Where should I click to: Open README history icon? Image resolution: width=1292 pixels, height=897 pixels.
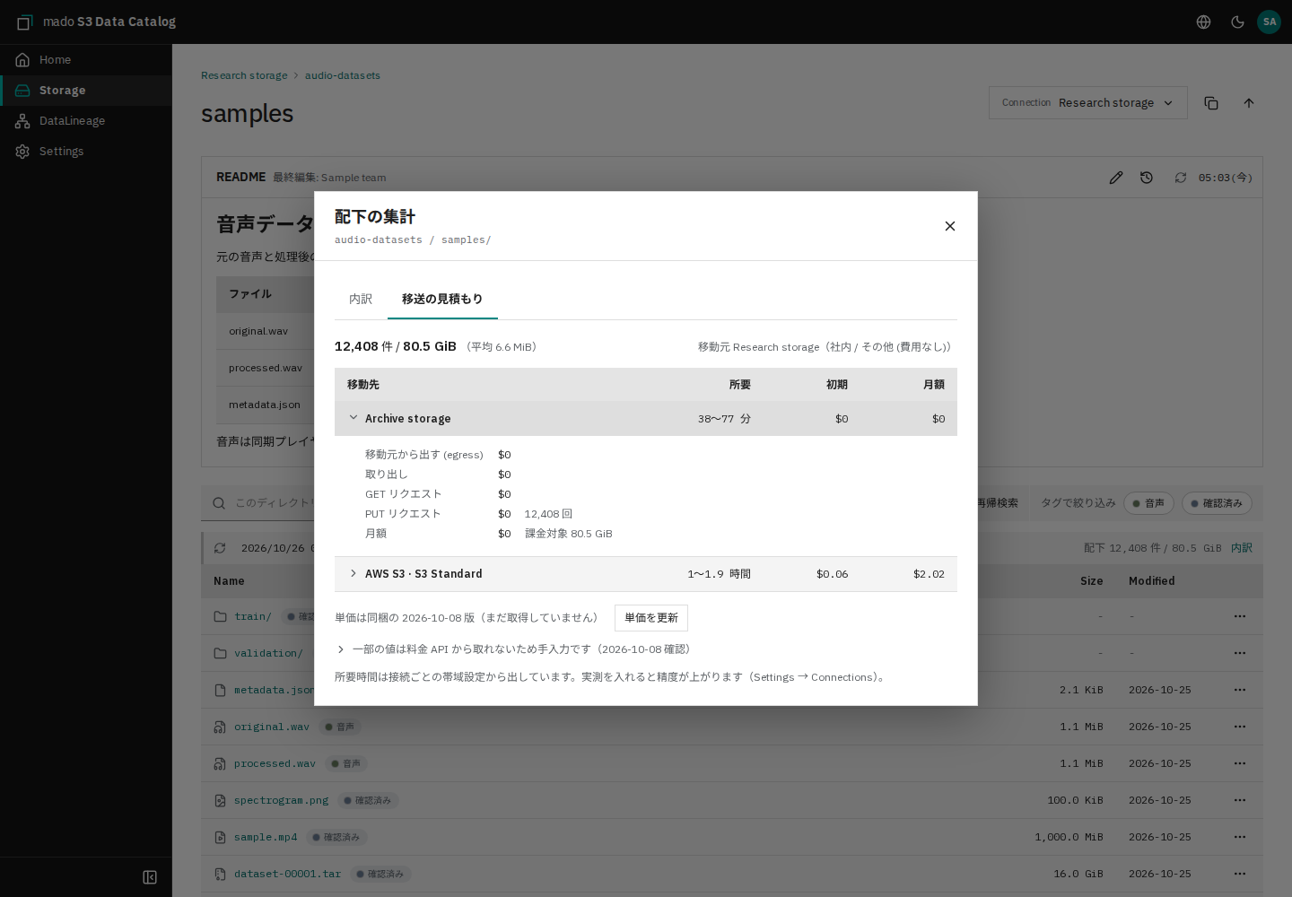[1147, 178]
